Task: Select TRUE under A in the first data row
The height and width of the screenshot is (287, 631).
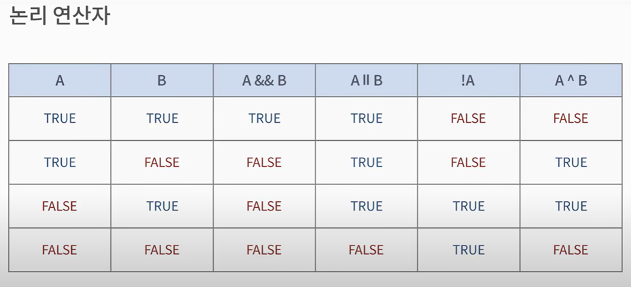Action: pyautogui.click(x=60, y=119)
